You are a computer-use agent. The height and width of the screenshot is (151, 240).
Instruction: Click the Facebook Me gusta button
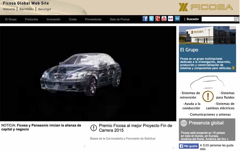coord(189,146)
